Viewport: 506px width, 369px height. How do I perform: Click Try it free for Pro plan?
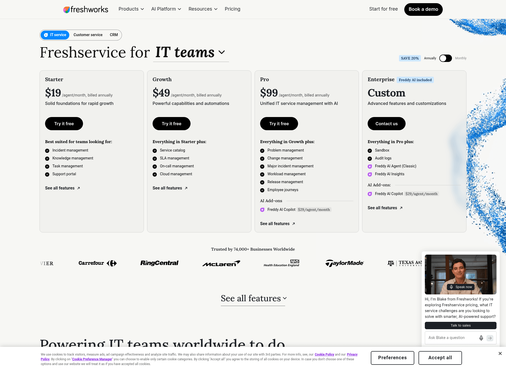click(279, 124)
